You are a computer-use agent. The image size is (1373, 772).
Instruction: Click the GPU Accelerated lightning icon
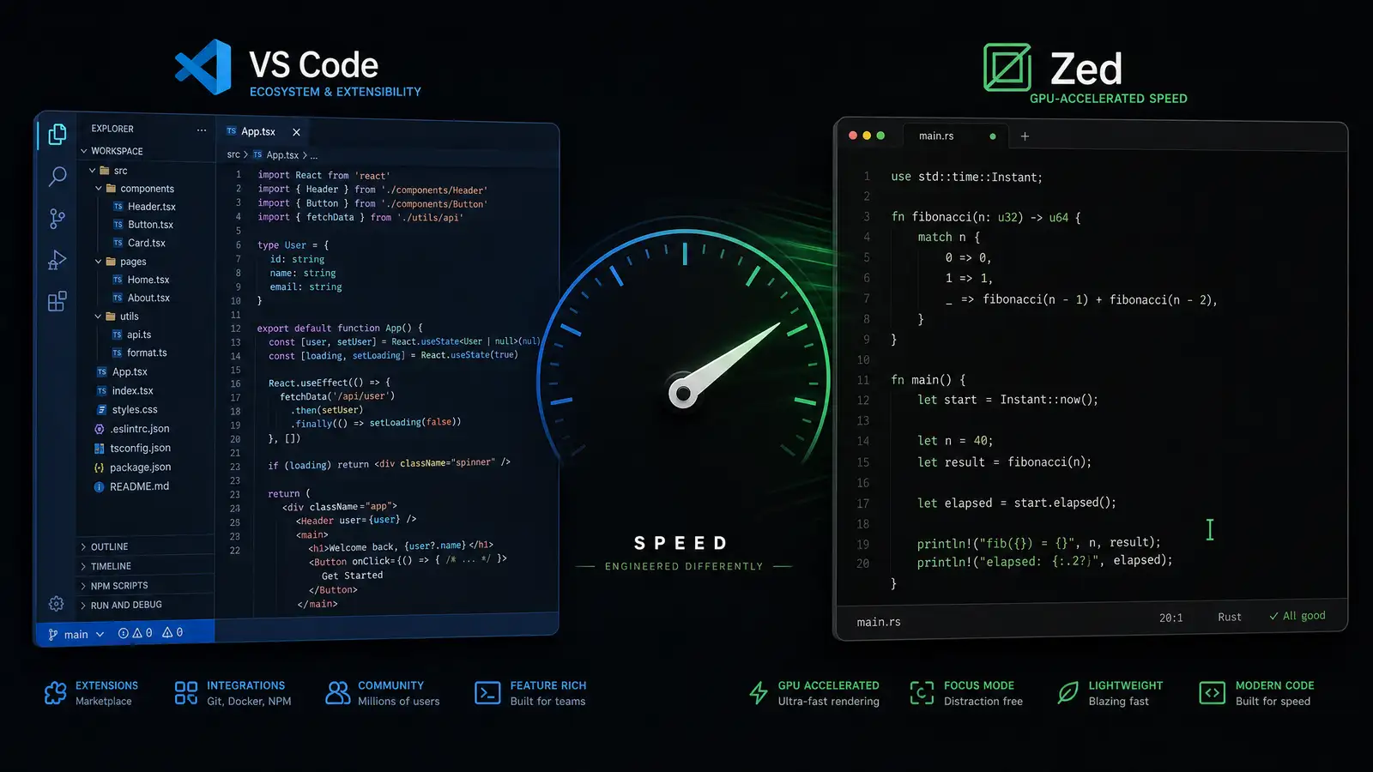click(759, 693)
